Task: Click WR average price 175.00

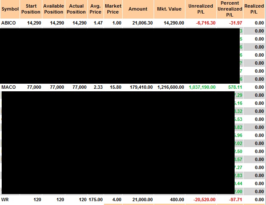Action: click(x=96, y=200)
